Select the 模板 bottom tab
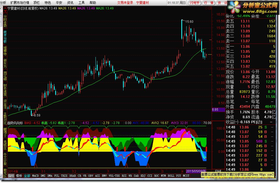 pyautogui.click(x=19, y=176)
